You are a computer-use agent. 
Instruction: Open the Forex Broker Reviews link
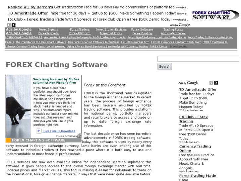(x=111, y=30)
